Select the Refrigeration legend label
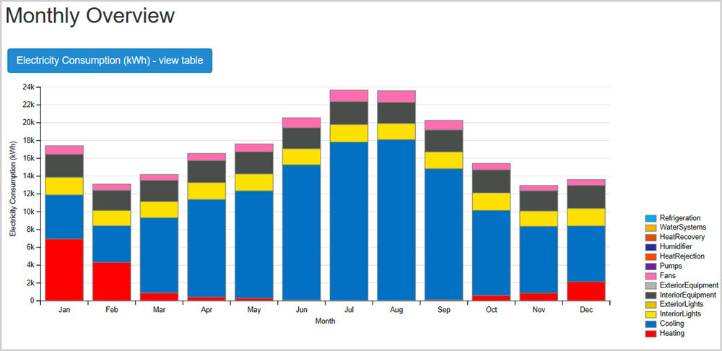Viewport: 722px width, 351px height. pyautogui.click(x=680, y=218)
